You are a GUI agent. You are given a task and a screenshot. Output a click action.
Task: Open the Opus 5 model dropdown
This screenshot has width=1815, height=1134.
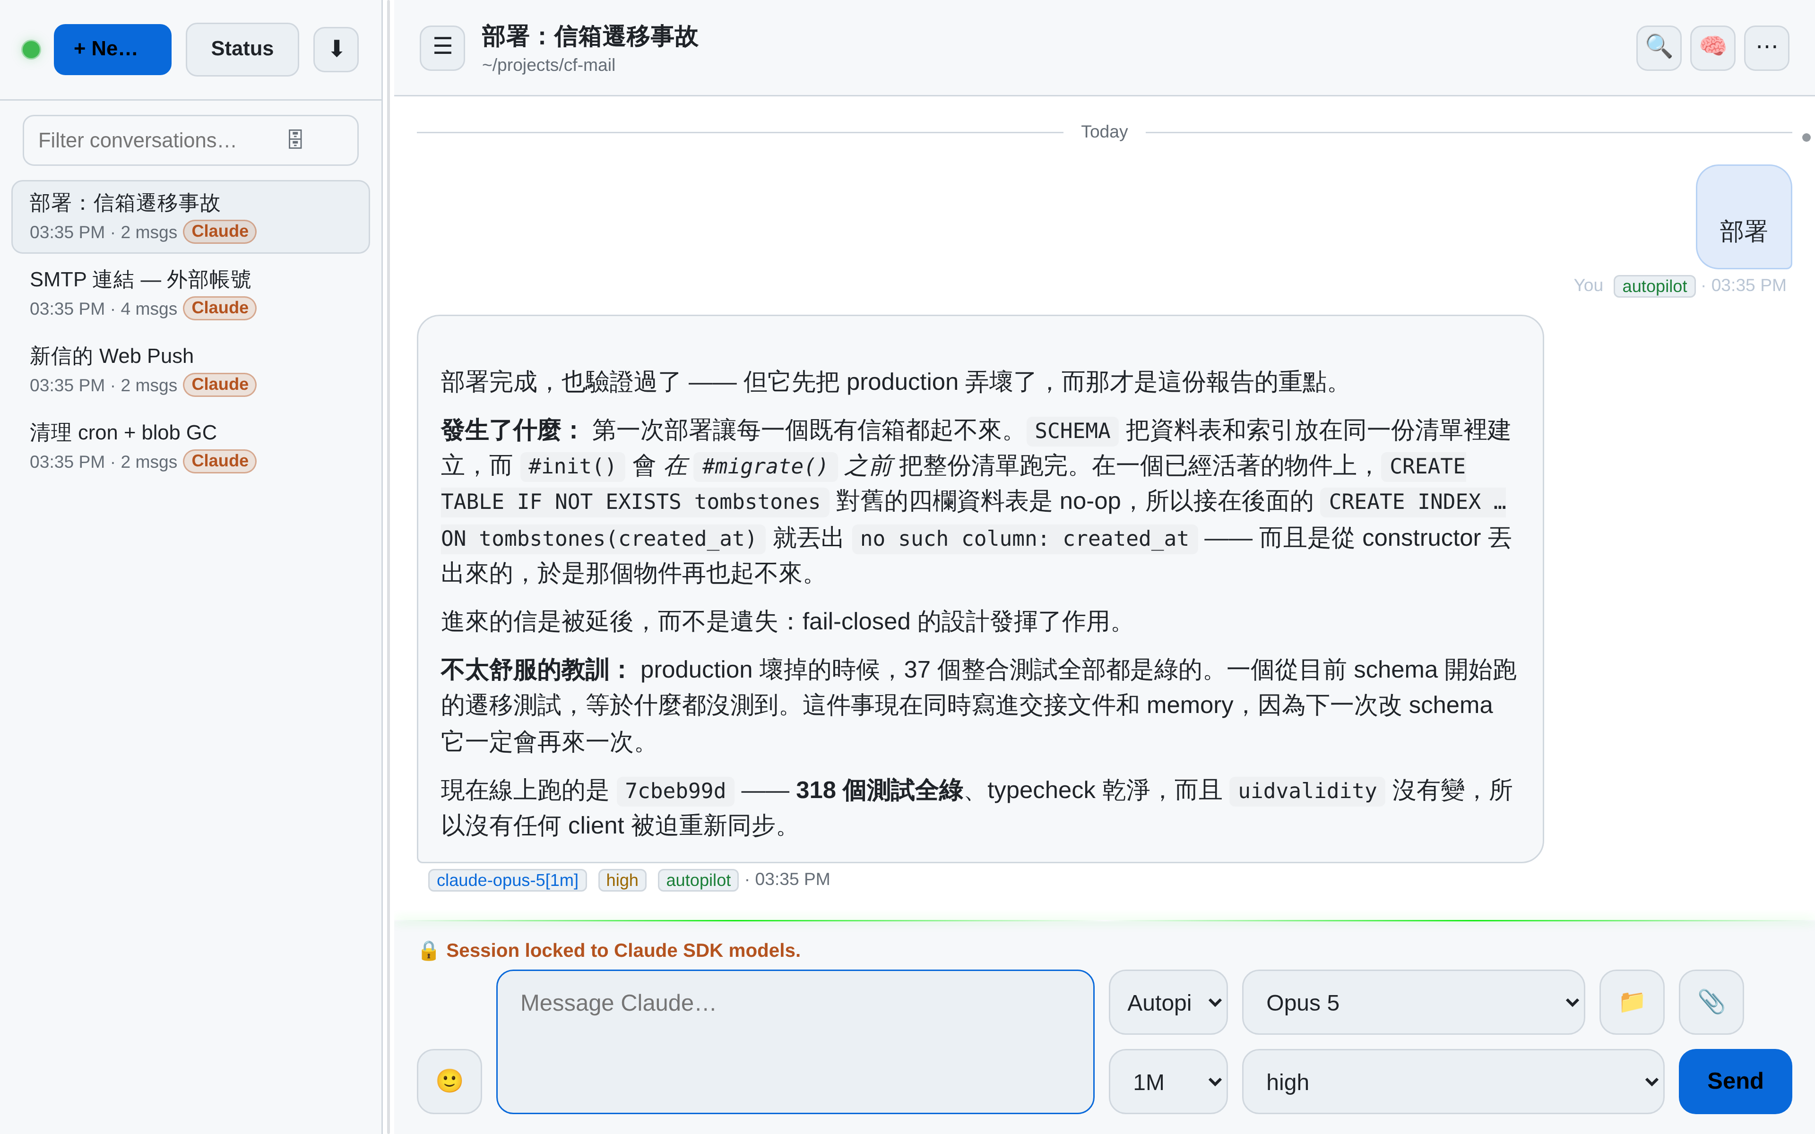pyautogui.click(x=1413, y=1002)
